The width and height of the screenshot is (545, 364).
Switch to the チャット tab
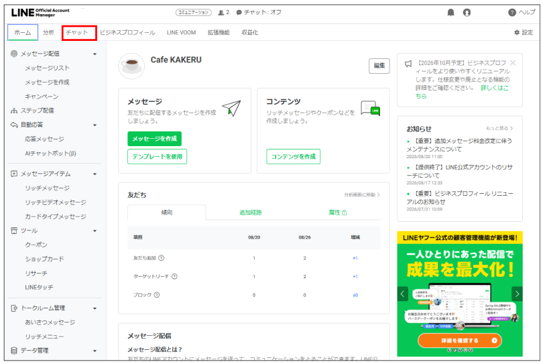coord(77,33)
